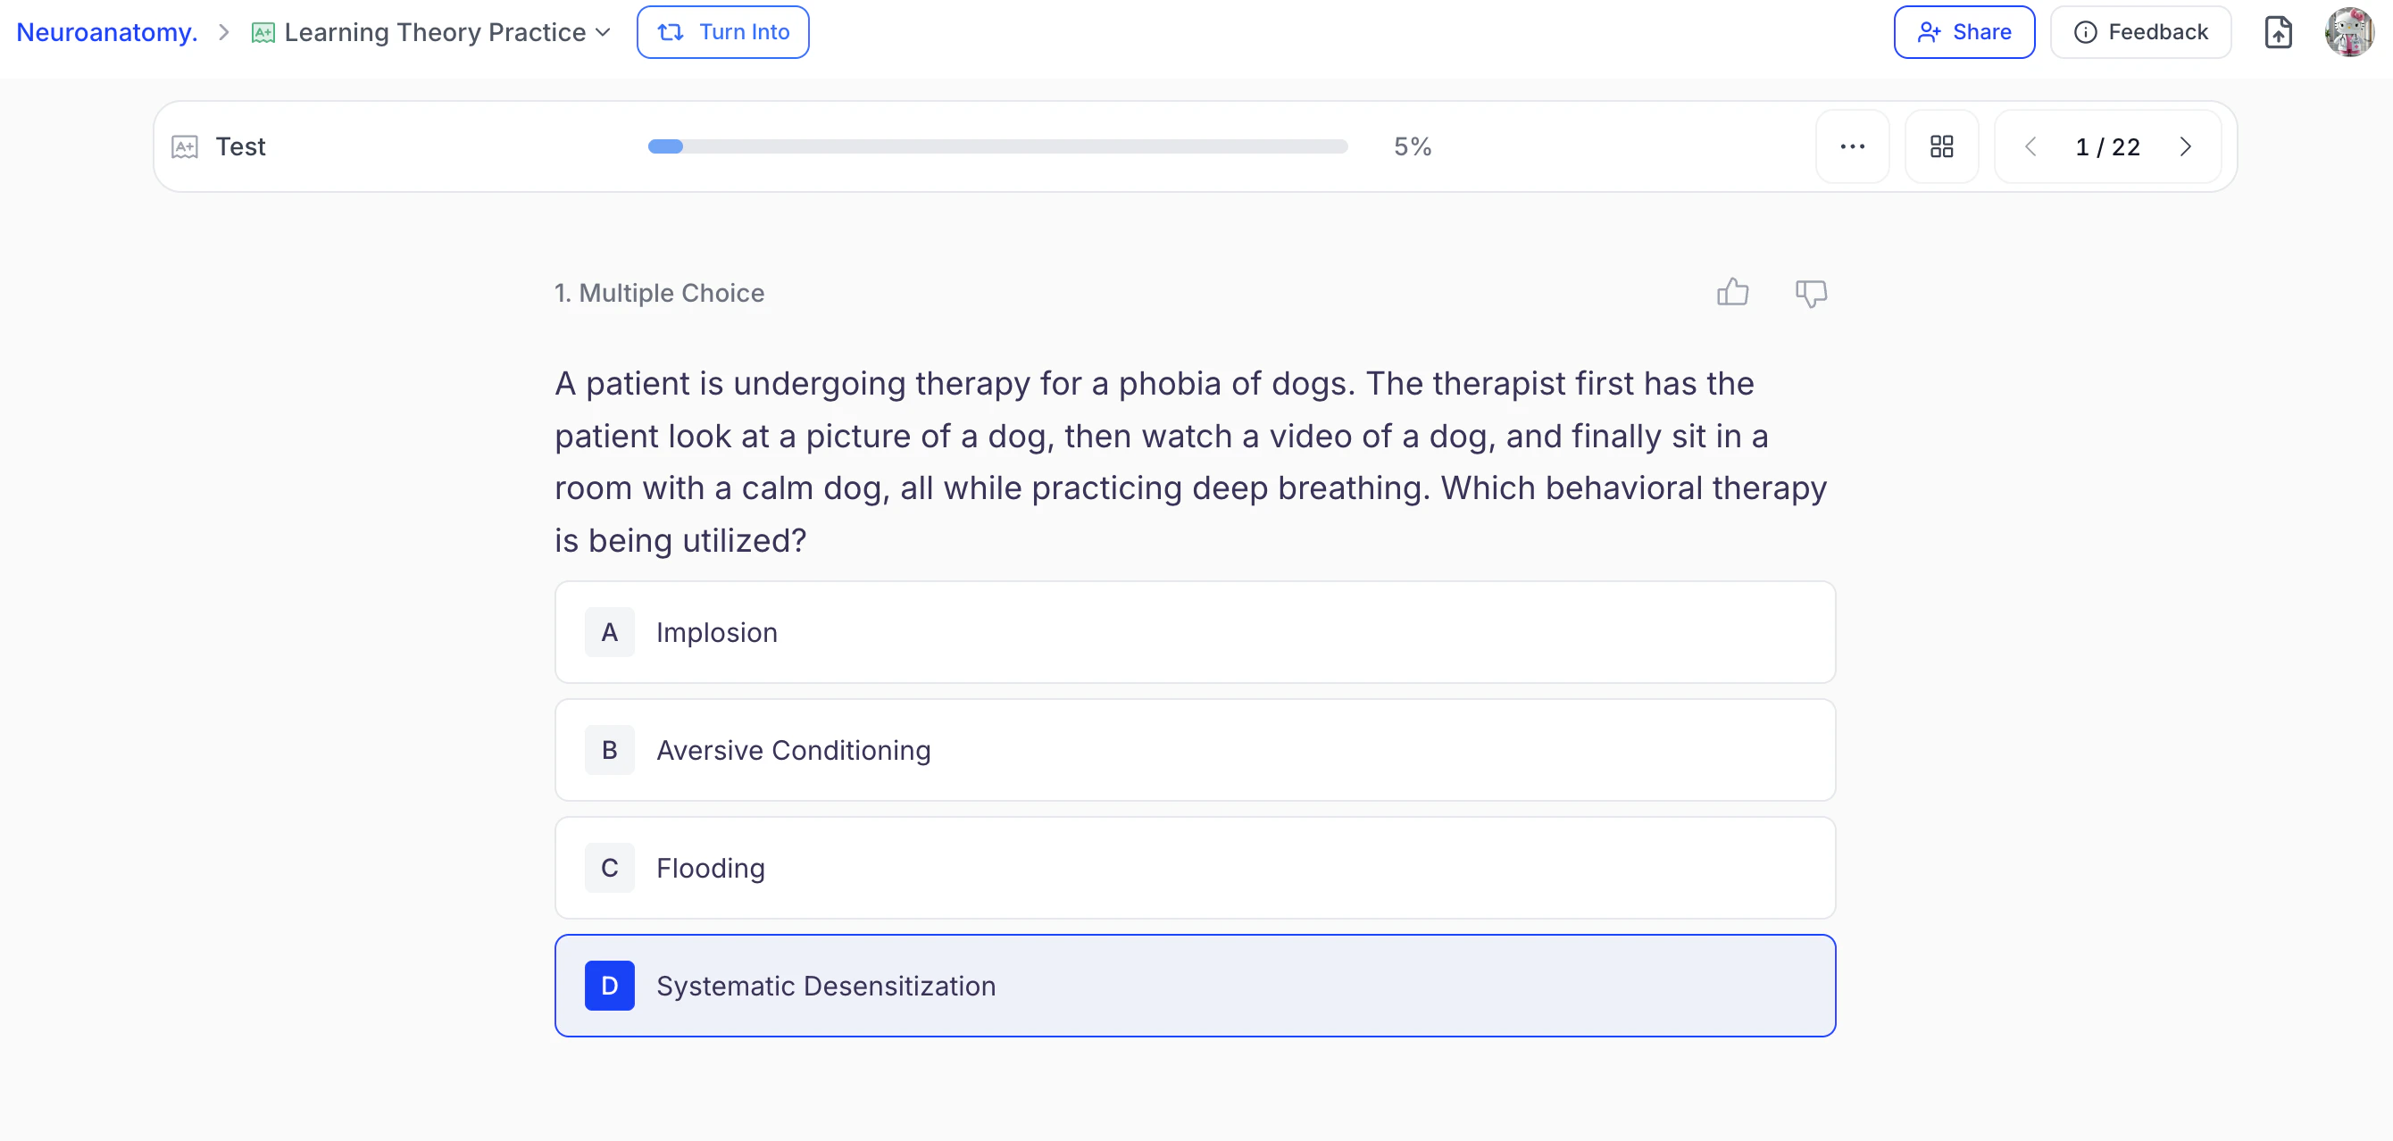Click the file upload icon

[2278, 32]
